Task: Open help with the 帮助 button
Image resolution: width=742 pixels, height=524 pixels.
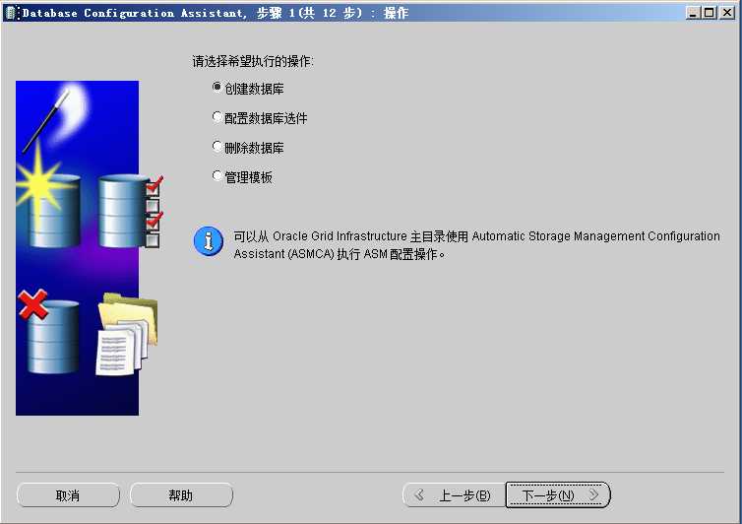Action: [181, 495]
